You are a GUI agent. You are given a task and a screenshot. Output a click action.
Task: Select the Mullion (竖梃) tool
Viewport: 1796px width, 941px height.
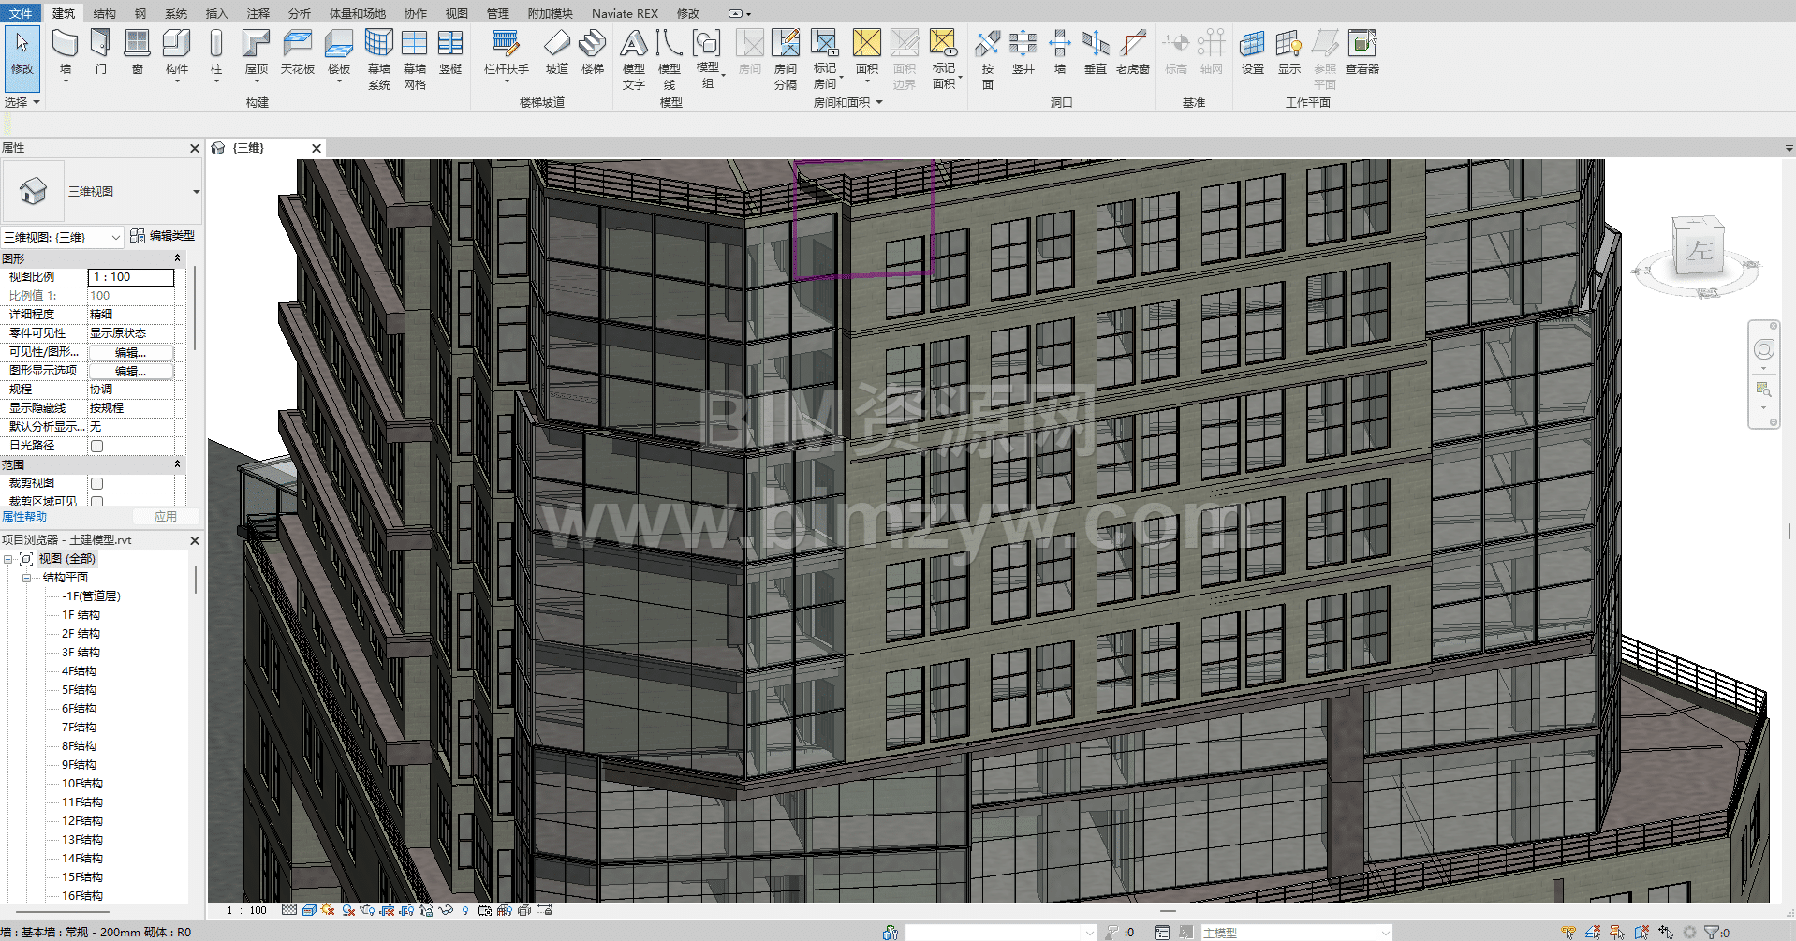click(450, 52)
